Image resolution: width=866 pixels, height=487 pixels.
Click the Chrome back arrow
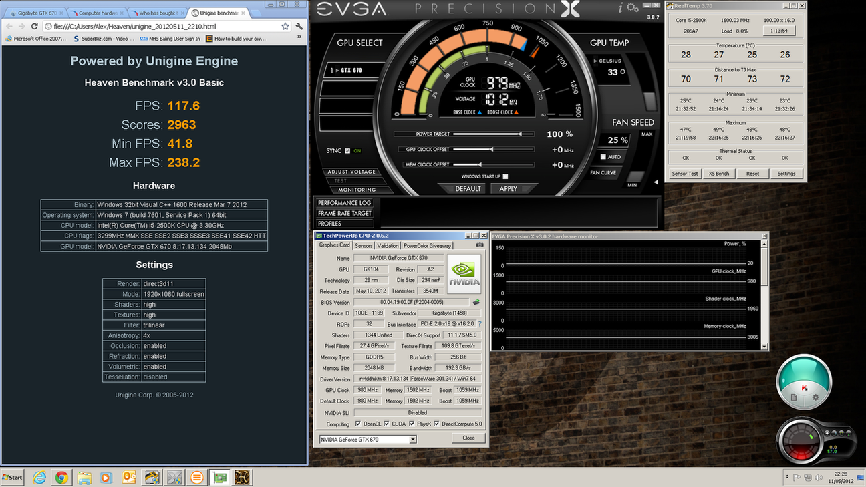tap(9, 27)
